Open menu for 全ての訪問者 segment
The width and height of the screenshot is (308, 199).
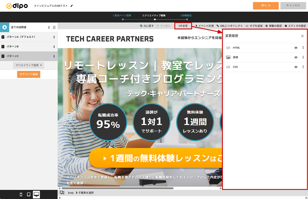click(x=49, y=27)
